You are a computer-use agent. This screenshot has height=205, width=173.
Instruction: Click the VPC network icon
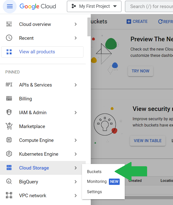9,195
